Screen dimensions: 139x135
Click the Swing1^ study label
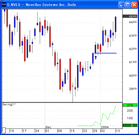tap(9, 104)
